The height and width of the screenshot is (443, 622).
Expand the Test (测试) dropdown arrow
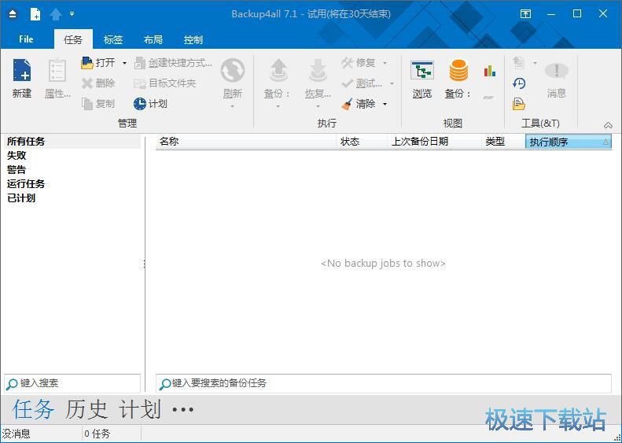[x=392, y=83]
